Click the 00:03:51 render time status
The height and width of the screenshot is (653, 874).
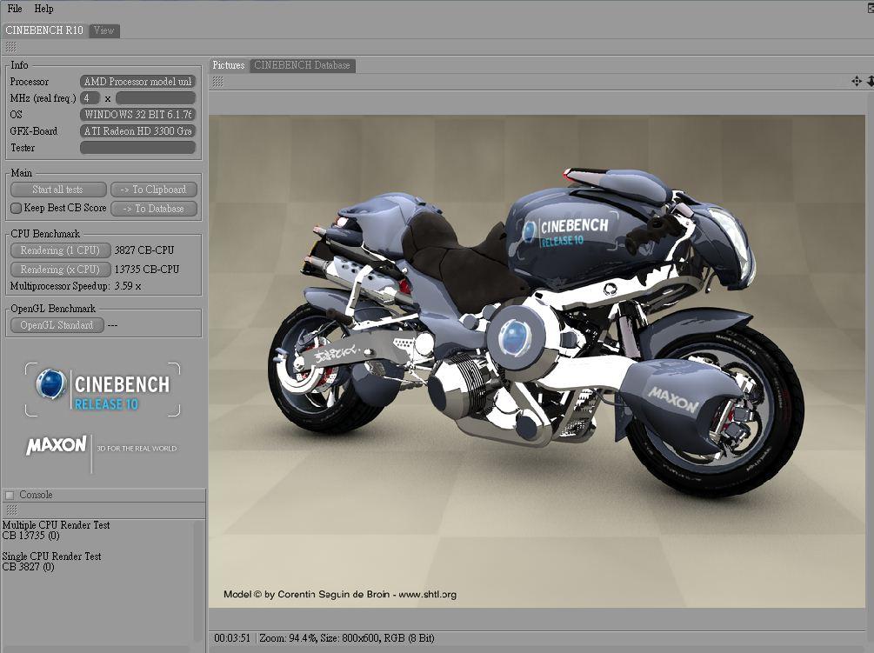232,638
